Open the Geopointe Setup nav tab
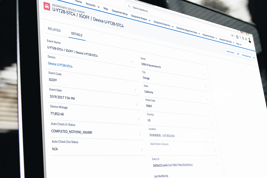267x178 pixels. 120,12
